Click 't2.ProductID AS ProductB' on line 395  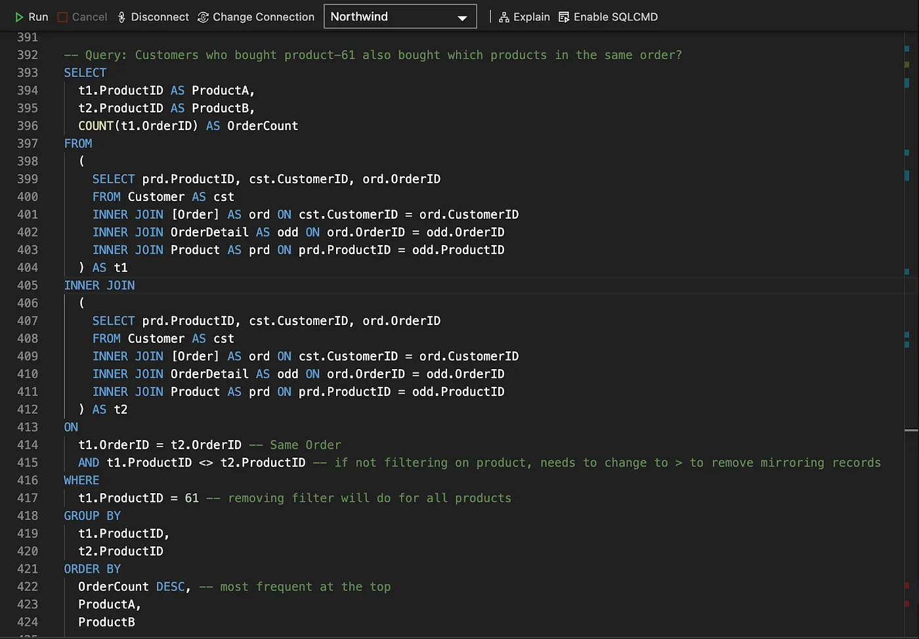(167, 108)
